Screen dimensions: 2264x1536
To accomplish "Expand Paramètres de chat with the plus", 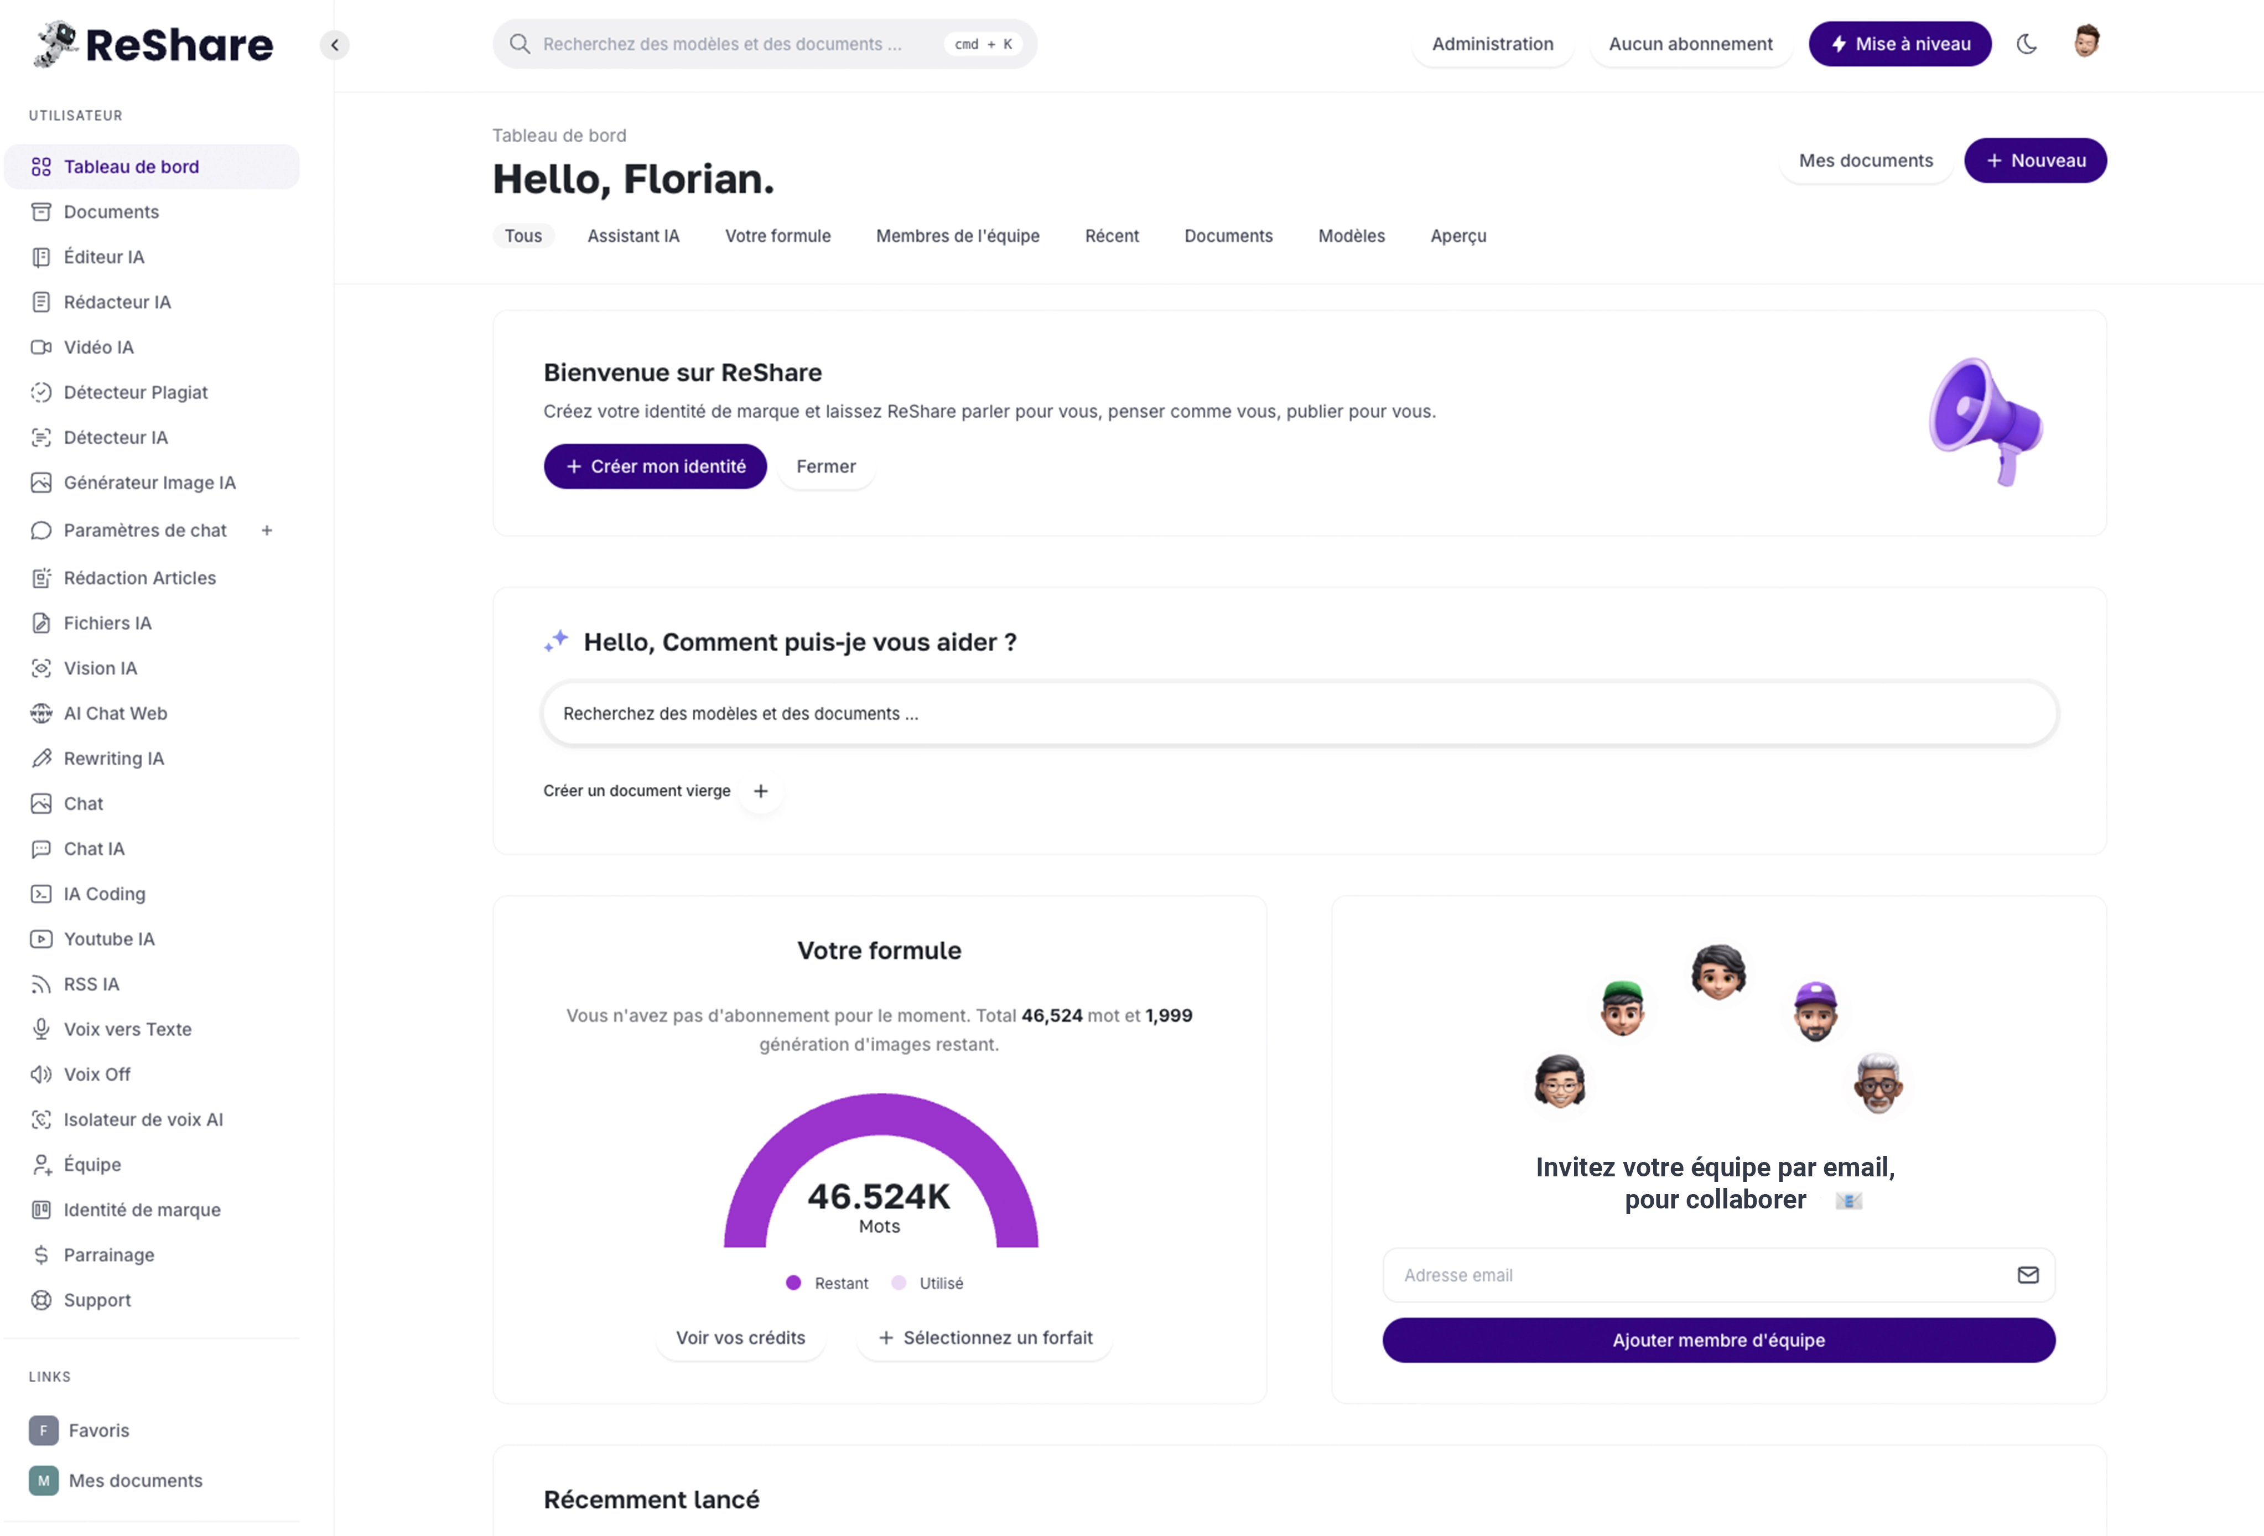I will click(x=267, y=530).
